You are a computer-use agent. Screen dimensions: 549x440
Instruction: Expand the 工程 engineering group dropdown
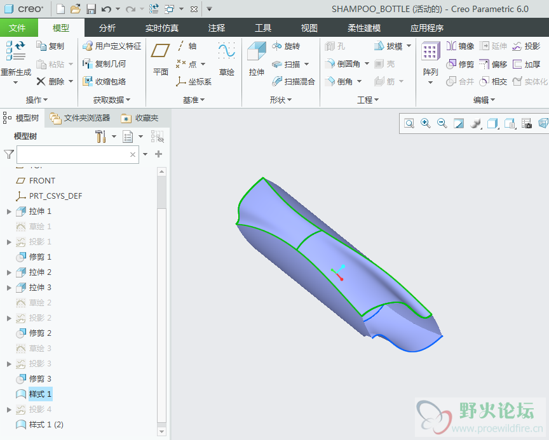pos(368,100)
